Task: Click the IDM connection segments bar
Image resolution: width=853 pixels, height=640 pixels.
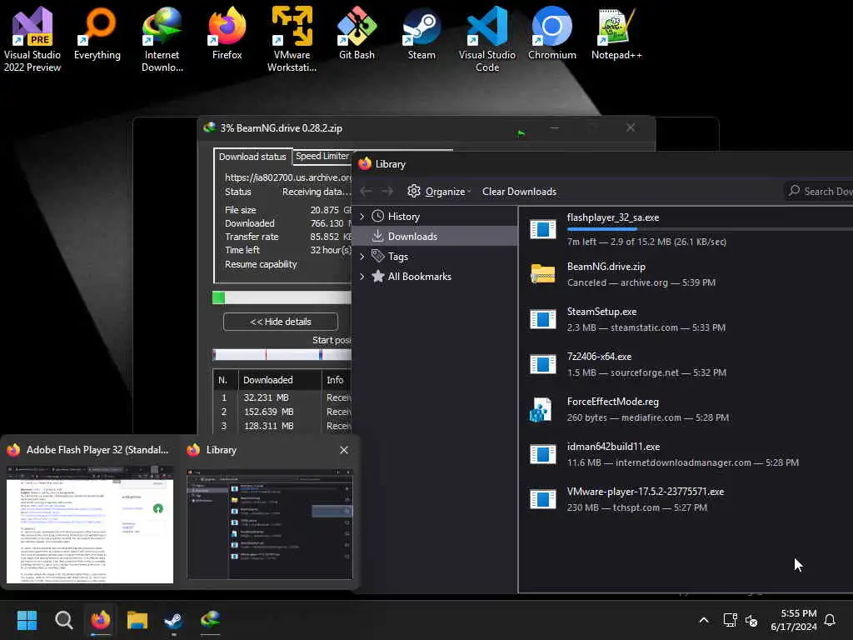Action: (282, 355)
